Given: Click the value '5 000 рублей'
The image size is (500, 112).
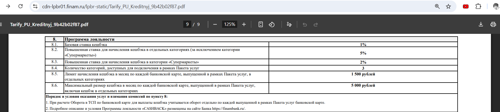Looking at the screenshot, I should click(363, 85).
